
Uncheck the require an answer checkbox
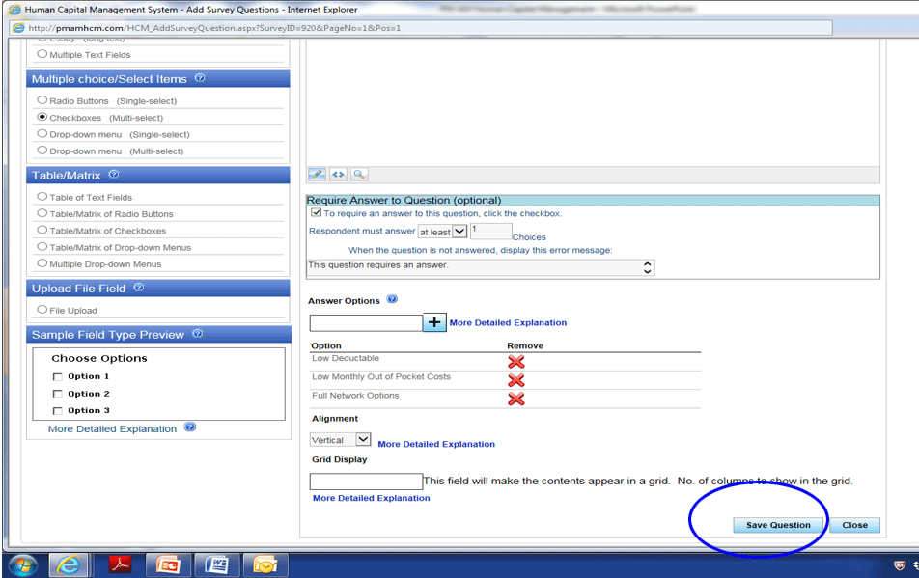(x=316, y=213)
